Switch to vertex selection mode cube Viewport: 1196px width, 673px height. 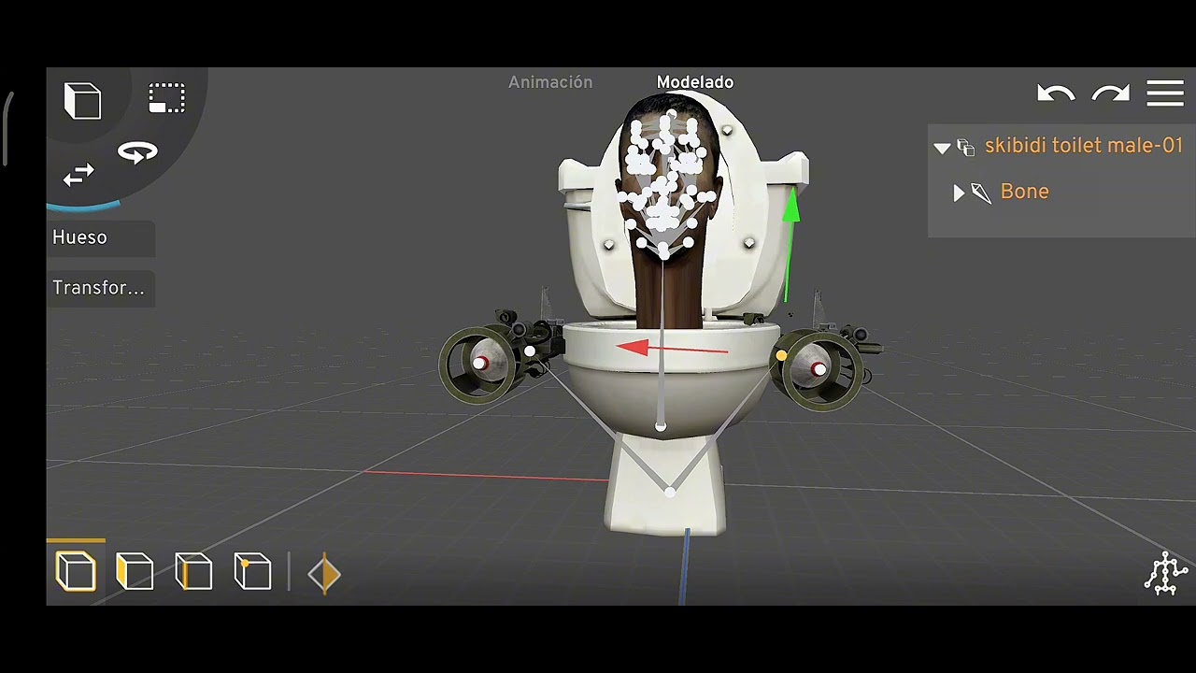[252, 571]
